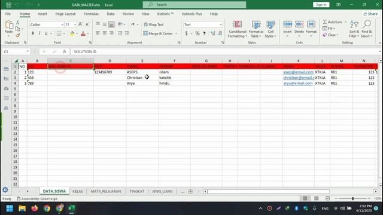383x215 pixels.
Task: Open the Clear dropdown
Action: (330, 35)
